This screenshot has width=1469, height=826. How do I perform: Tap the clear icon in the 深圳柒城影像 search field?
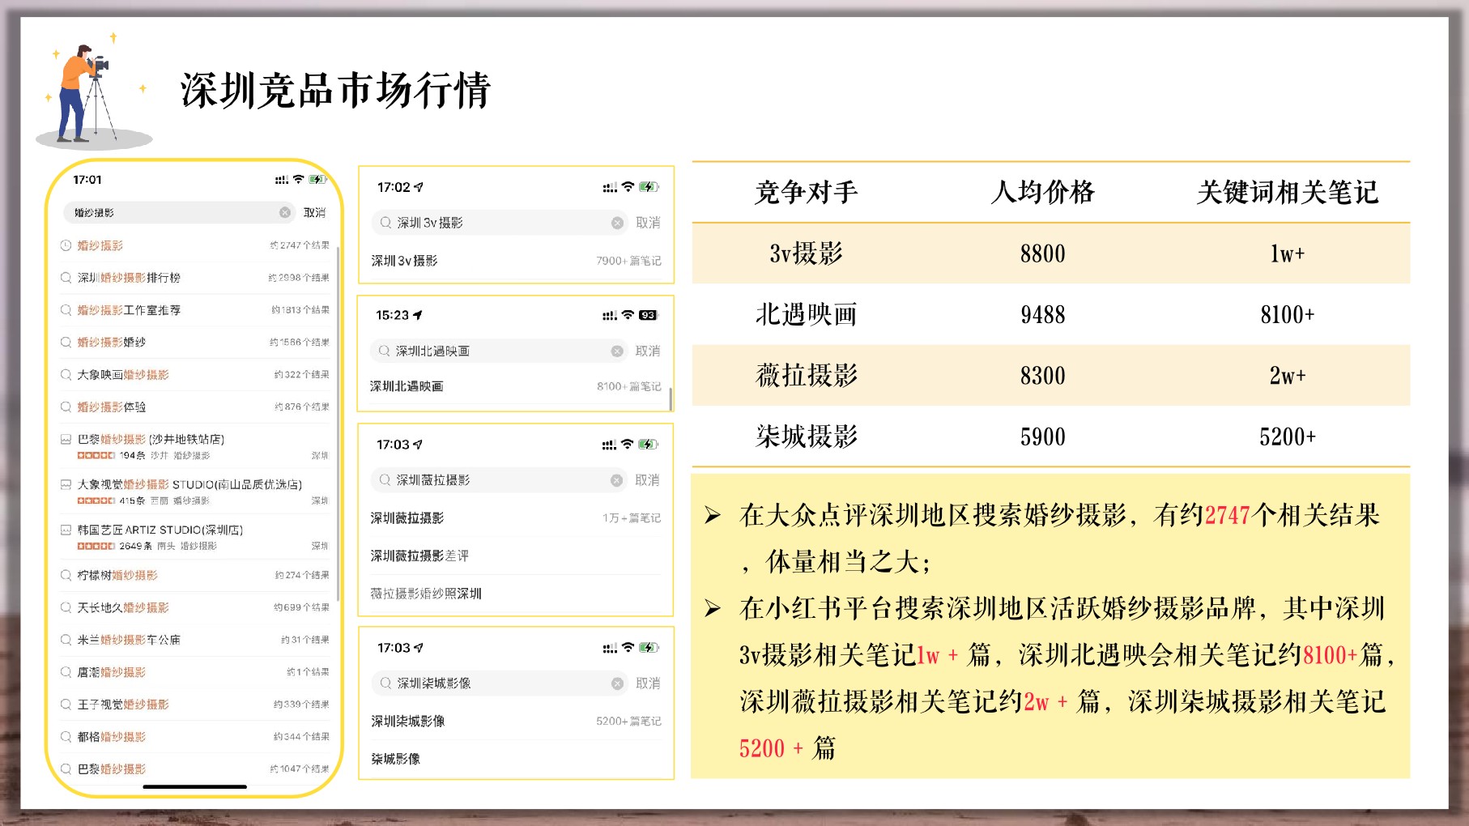[x=615, y=683]
